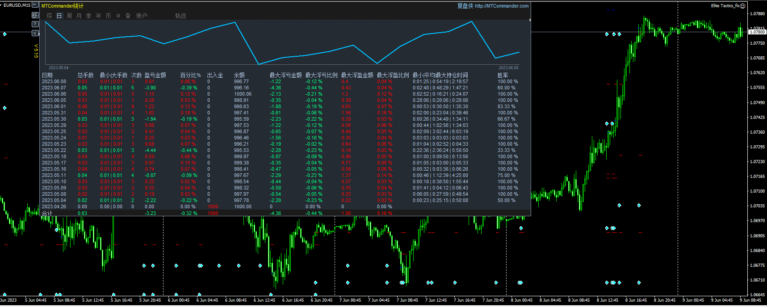Expand the EURUSD,M15 chart dropdown arrow
Image resolution: width=767 pixels, height=307 pixels.
pos(1,5)
